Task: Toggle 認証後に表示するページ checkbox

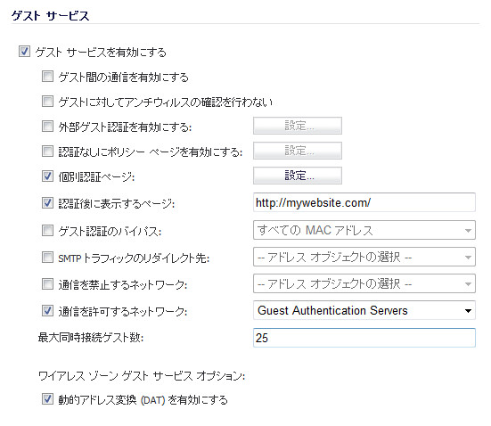Action: click(x=47, y=203)
